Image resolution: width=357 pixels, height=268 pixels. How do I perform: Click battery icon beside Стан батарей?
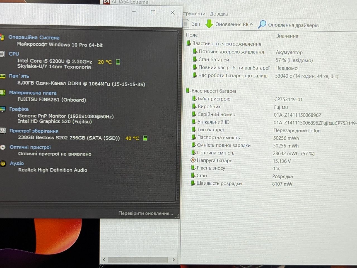(x=195, y=59)
